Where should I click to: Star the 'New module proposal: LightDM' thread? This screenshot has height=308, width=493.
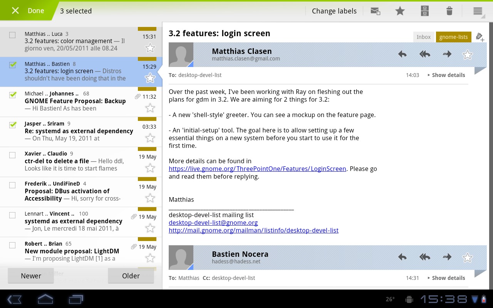click(150, 258)
